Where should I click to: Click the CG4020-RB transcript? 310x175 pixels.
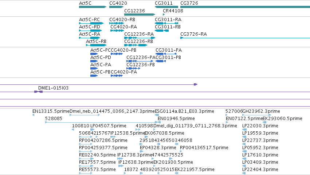117,23
